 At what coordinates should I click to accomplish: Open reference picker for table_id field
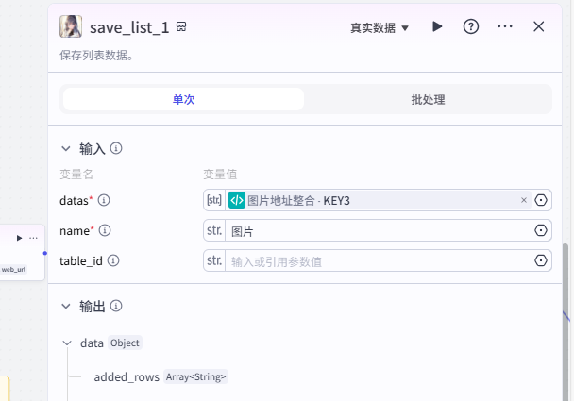(541, 260)
